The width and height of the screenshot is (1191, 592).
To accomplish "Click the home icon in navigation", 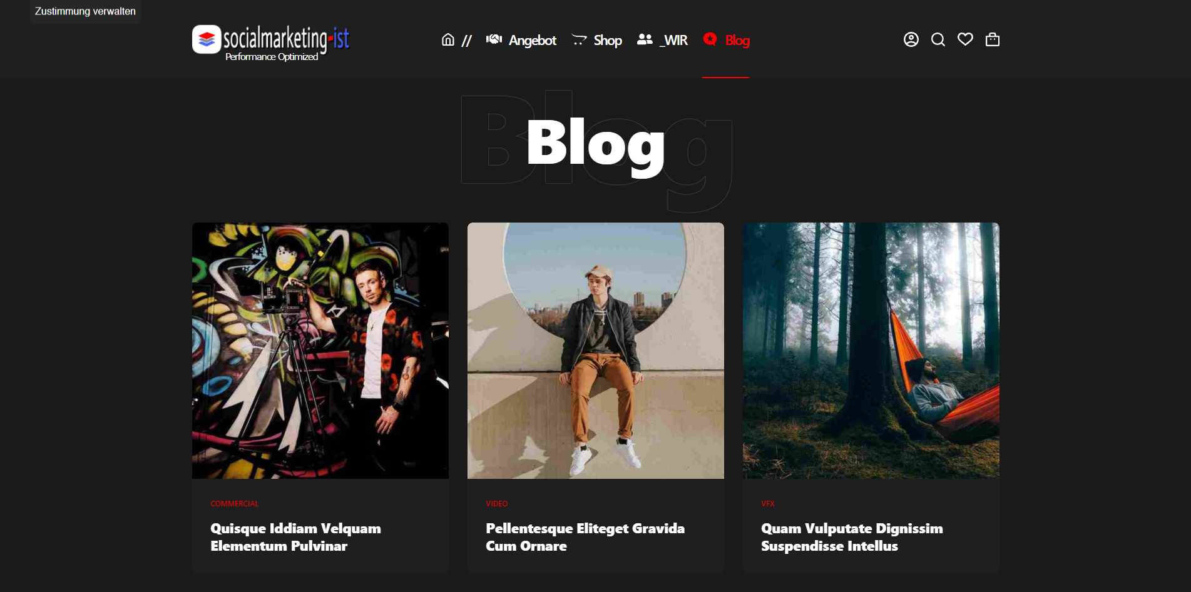I will pyautogui.click(x=448, y=40).
